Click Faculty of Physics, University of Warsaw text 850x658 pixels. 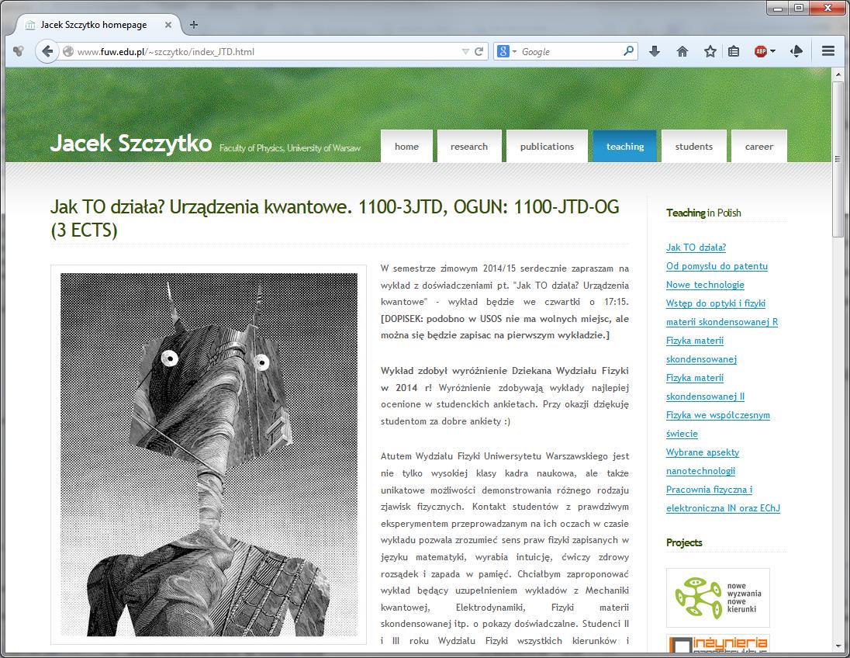coord(289,148)
